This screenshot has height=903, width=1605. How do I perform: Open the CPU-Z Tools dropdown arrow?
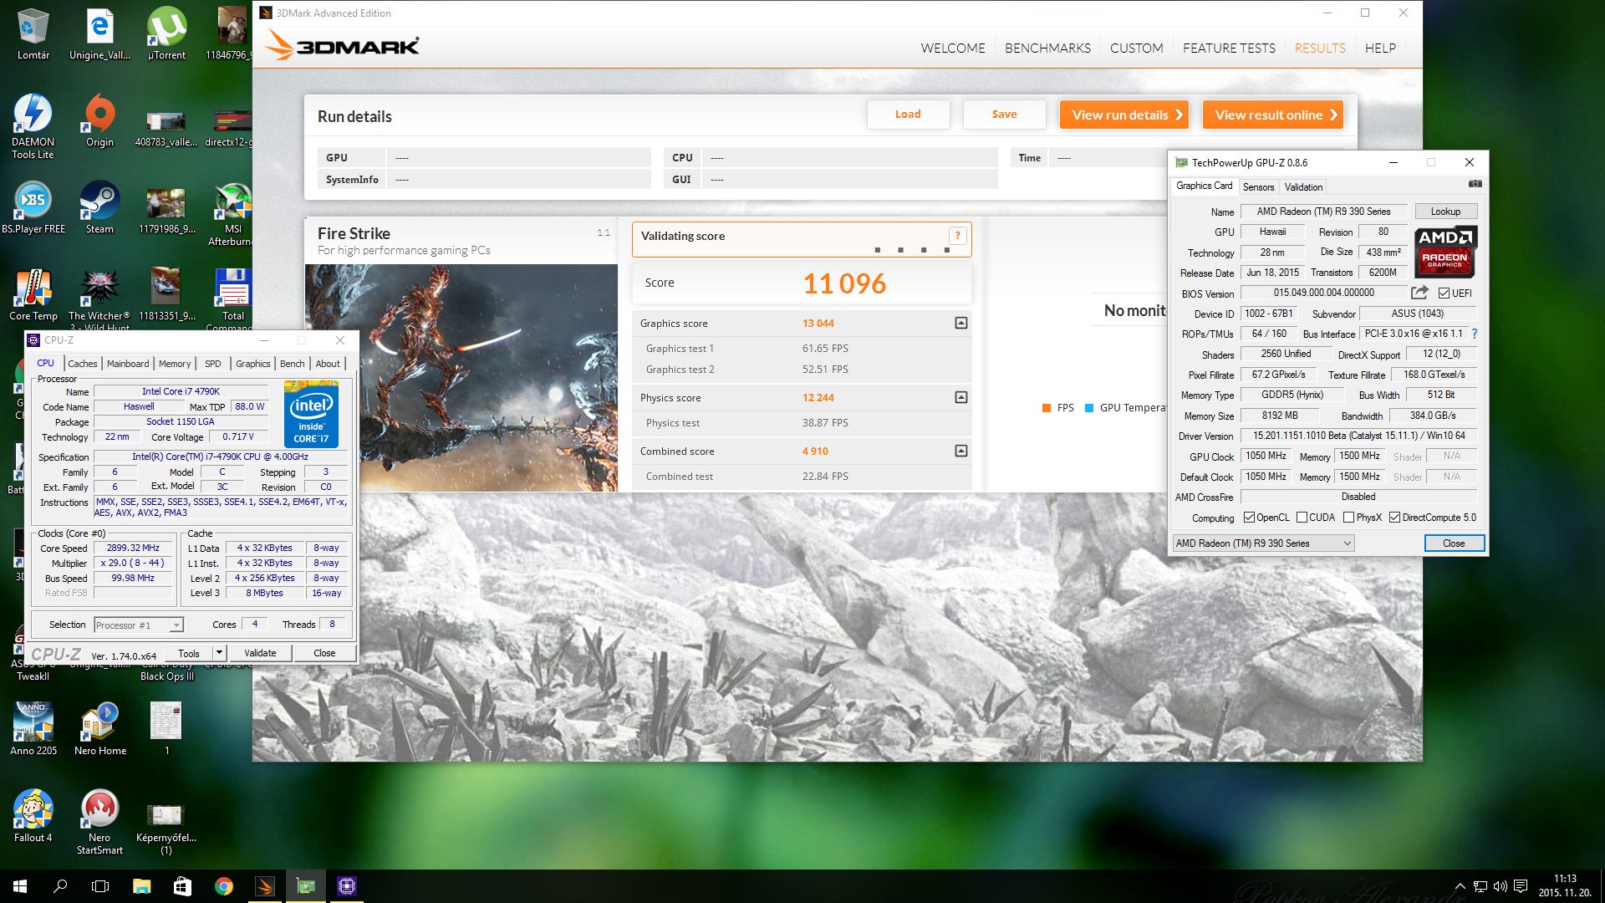219,653
